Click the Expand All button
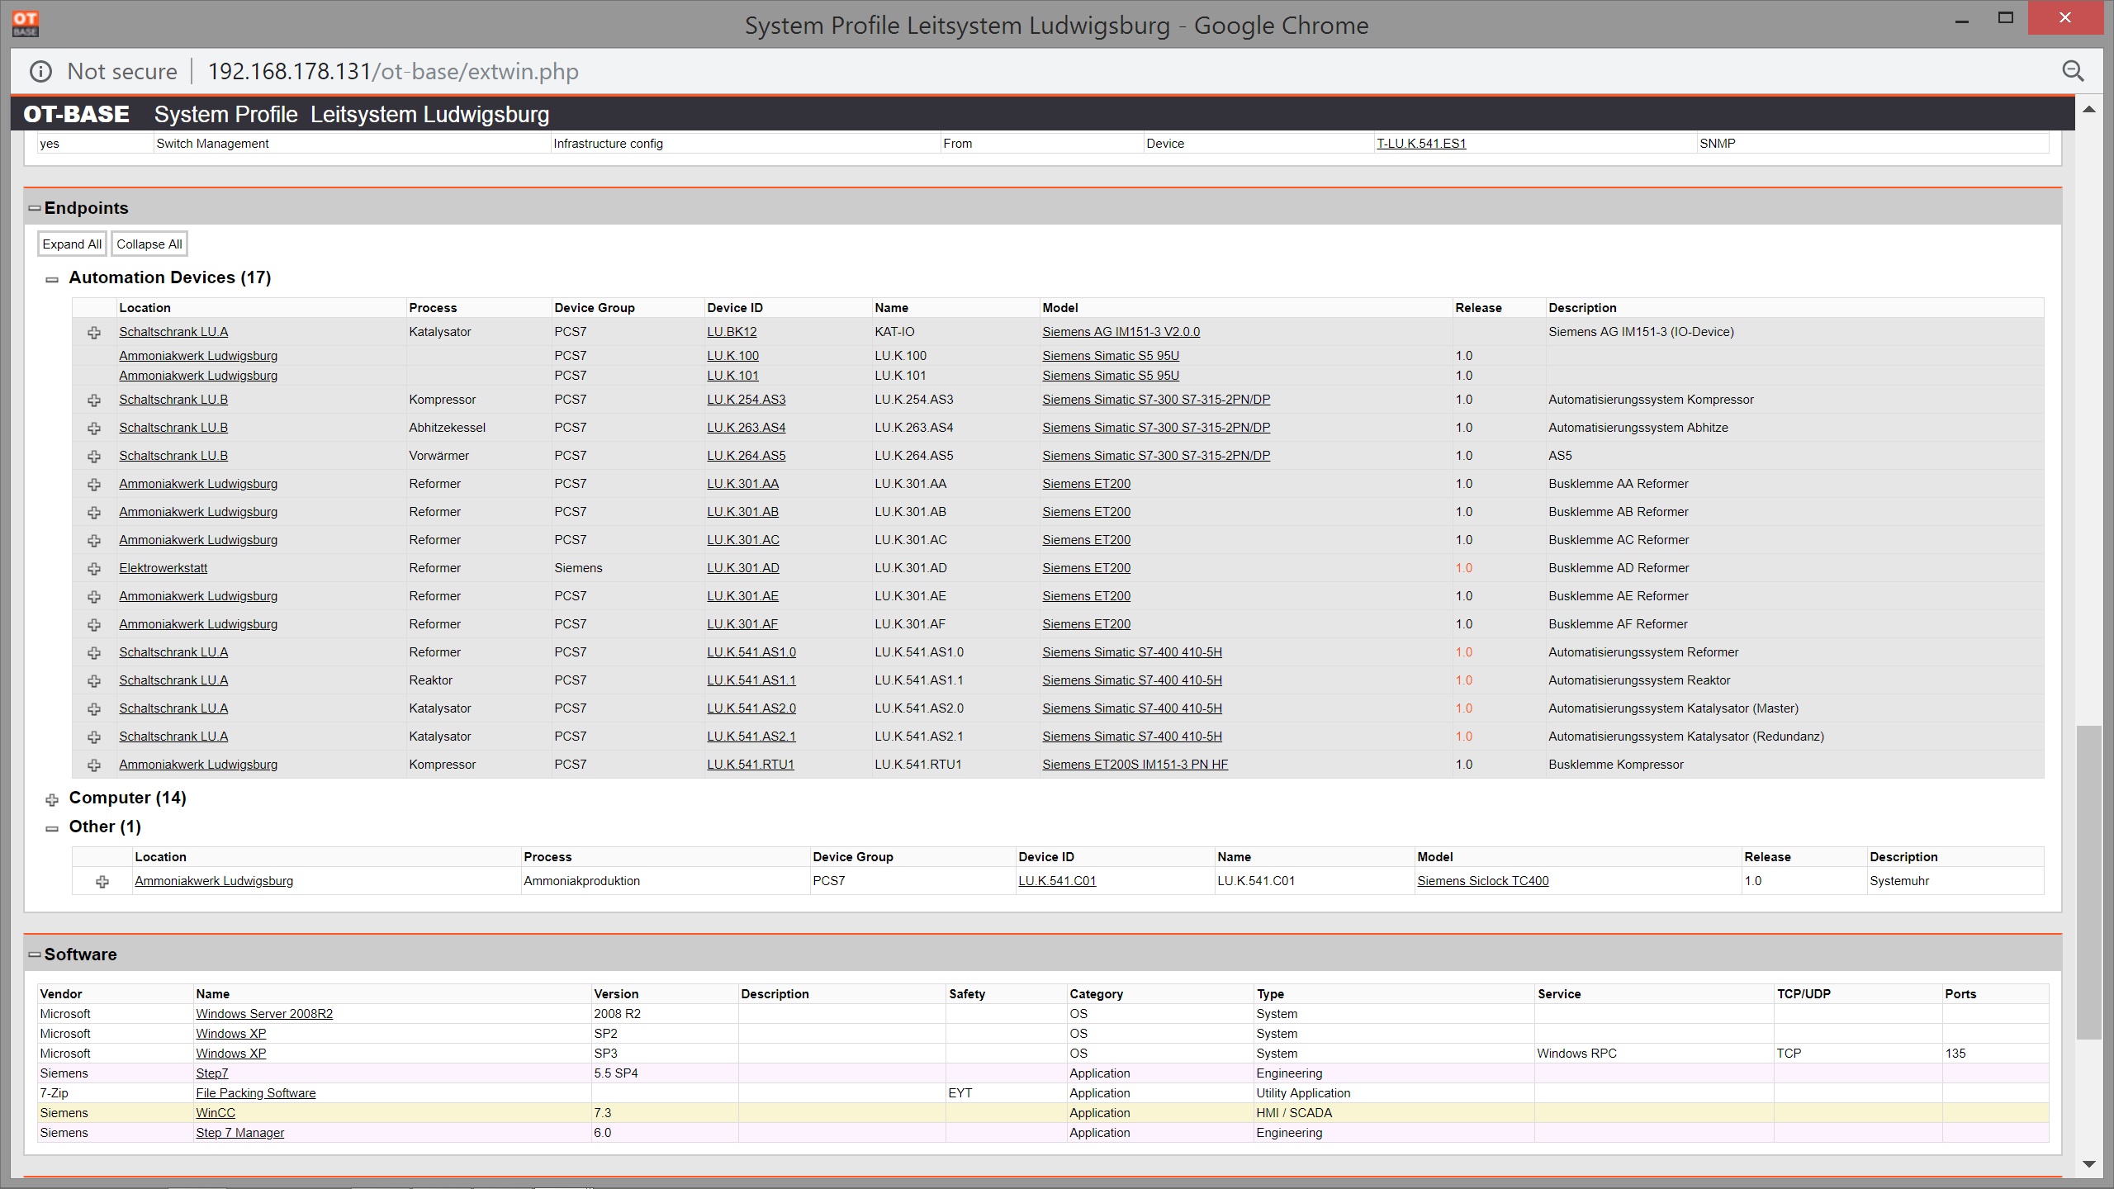This screenshot has width=2114, height=1189. click(x=72, y=244)
